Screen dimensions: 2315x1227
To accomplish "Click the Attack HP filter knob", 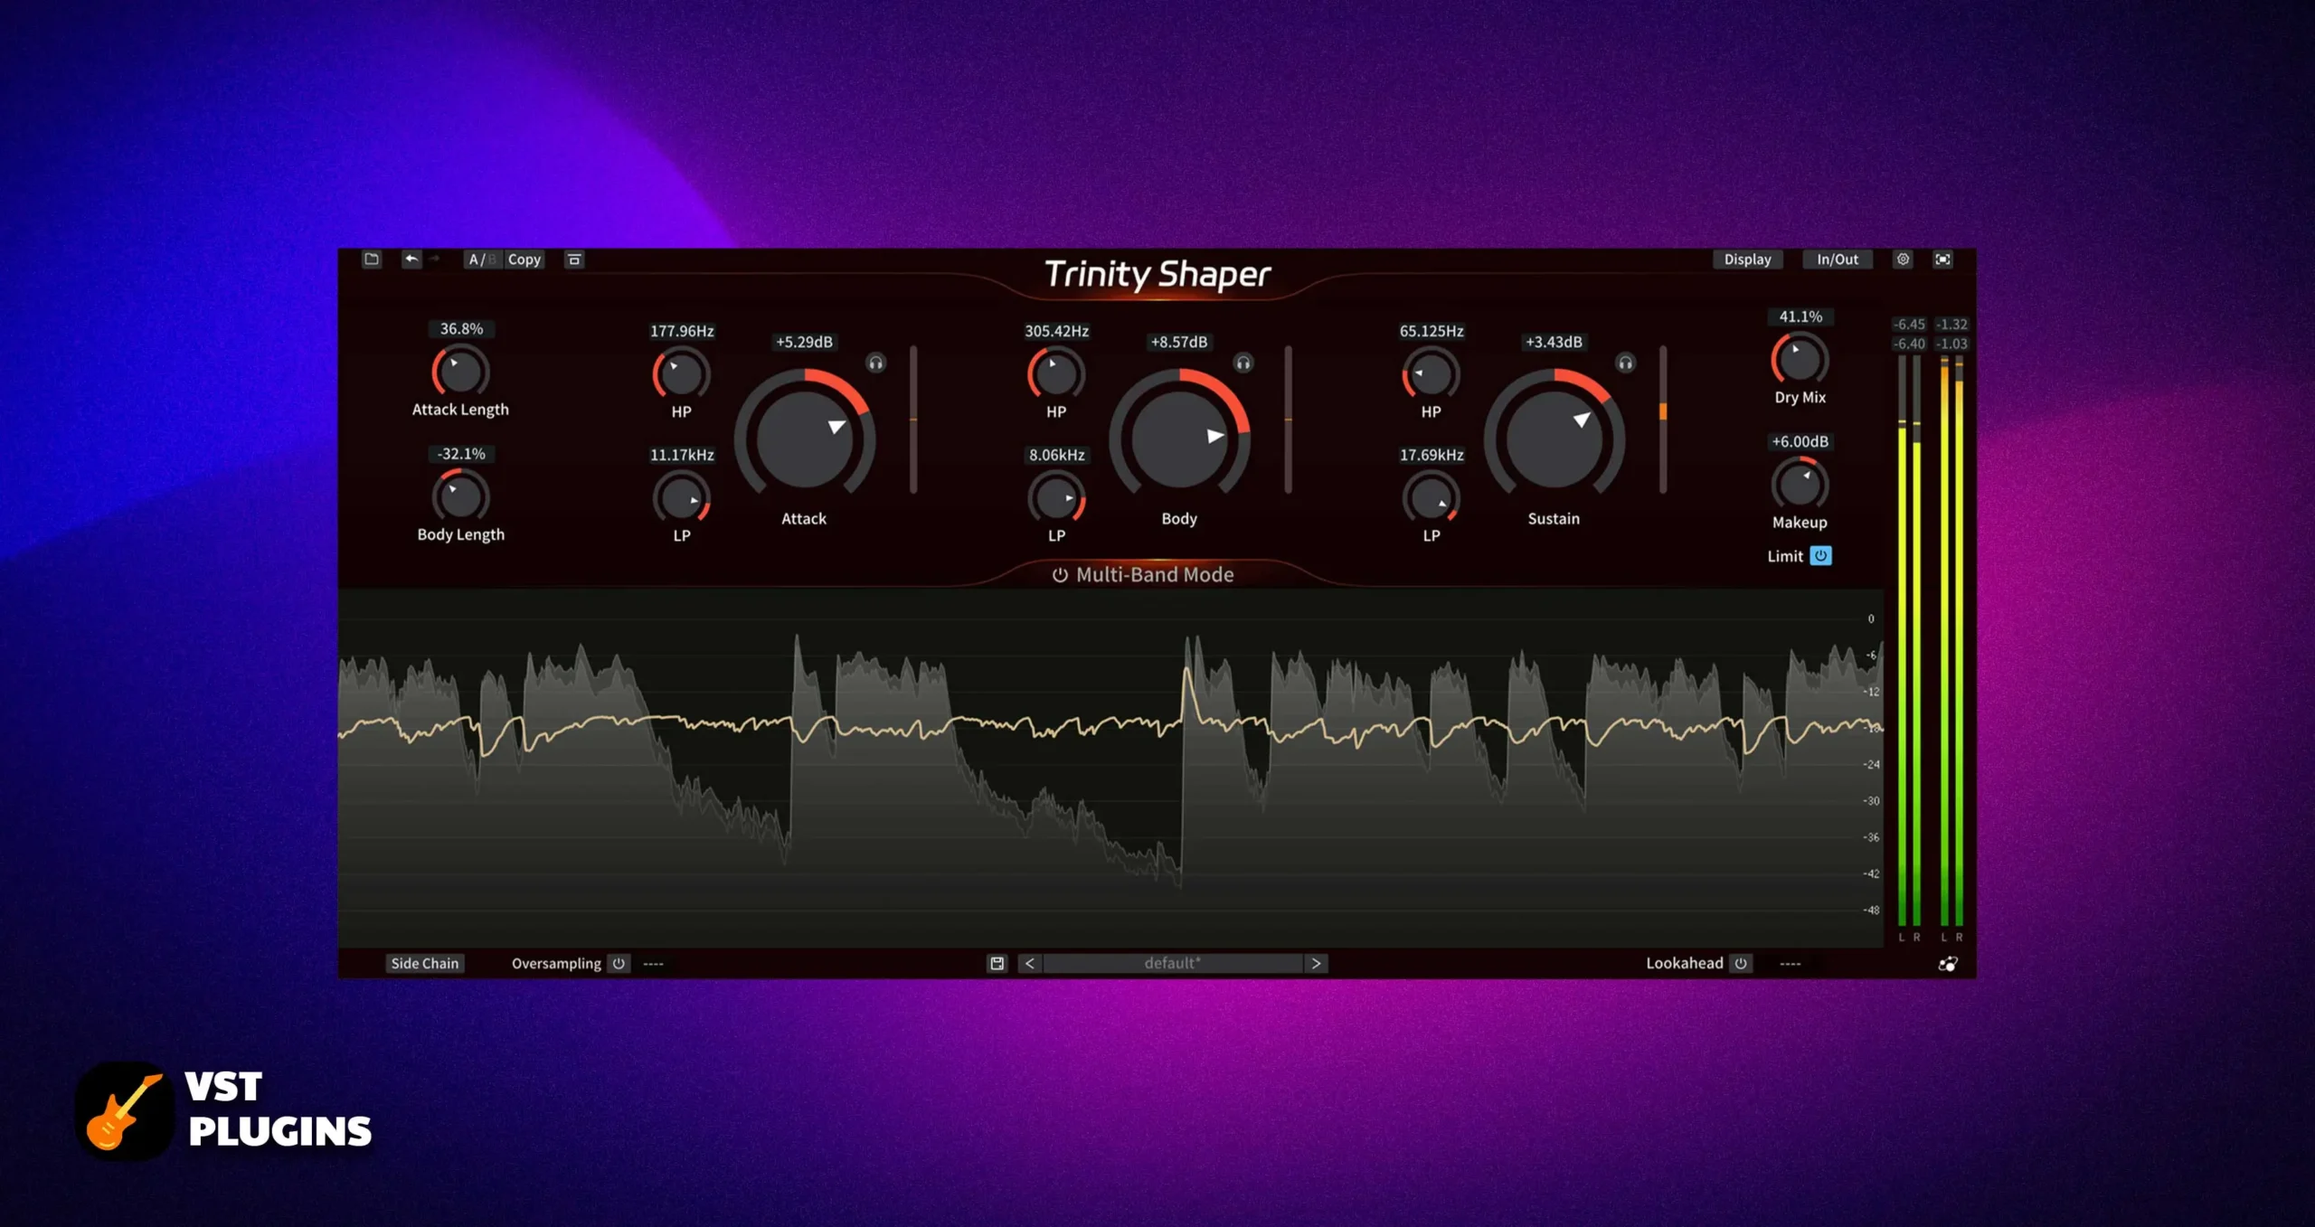I will pos(681,374).
